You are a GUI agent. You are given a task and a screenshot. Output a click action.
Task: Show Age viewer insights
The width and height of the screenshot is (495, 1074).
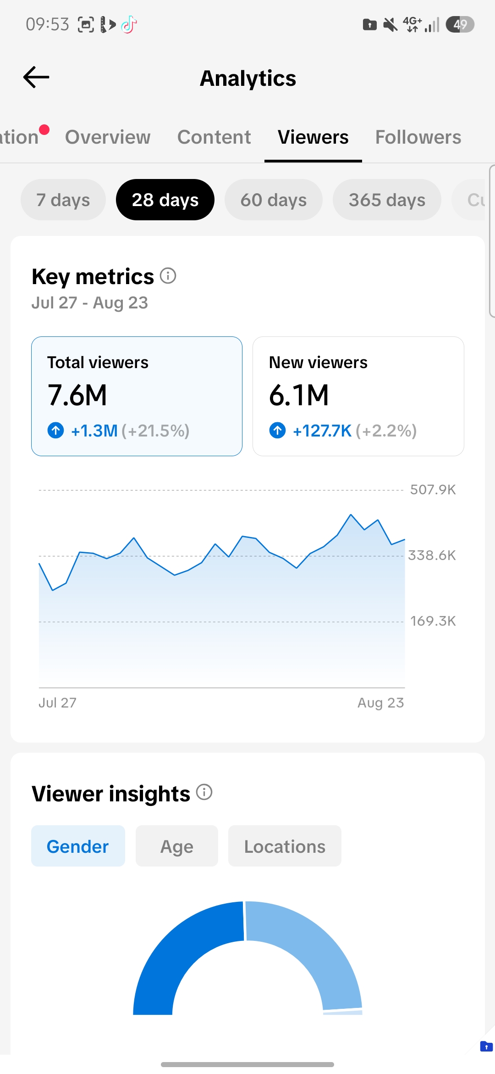(177, 846)
